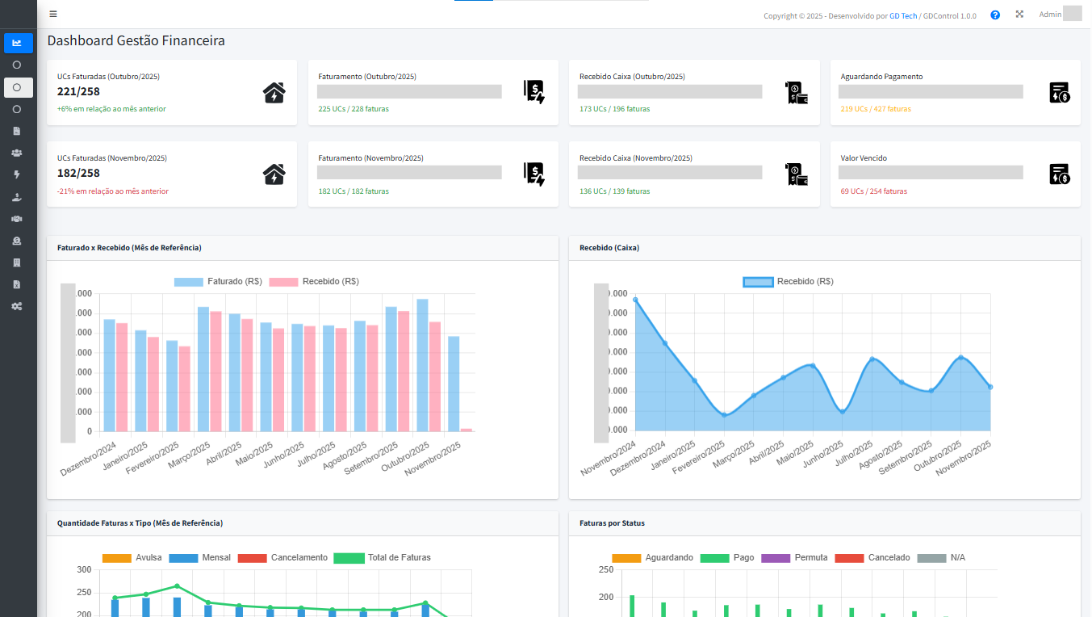Image resolution: width=1092 pixels, height=617 pixels.
Task: Click the blue help question mark icon
Action: [995, 15]
